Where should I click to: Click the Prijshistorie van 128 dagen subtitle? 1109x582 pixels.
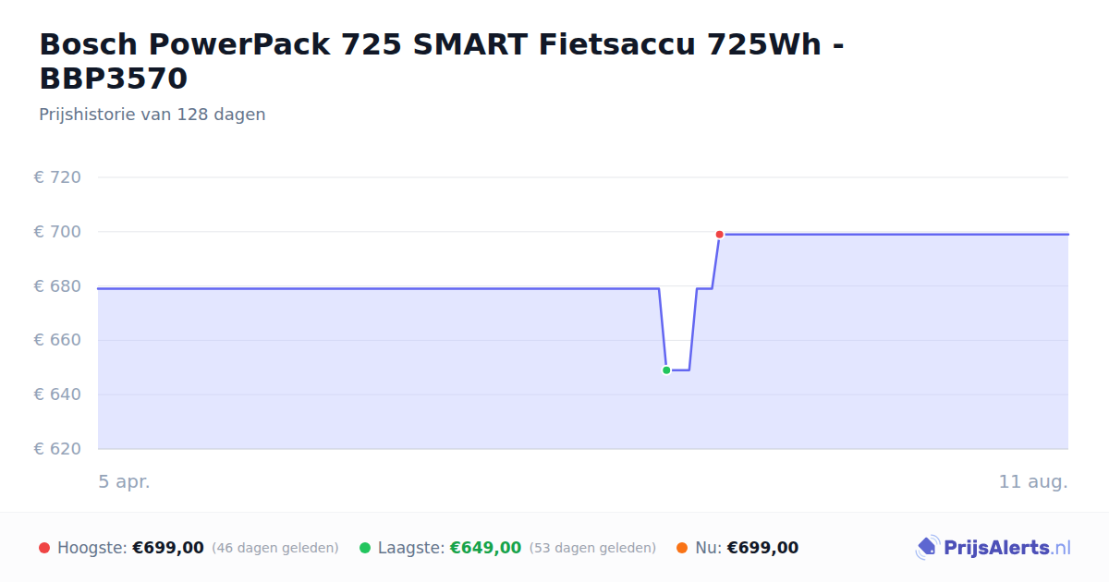152,115
